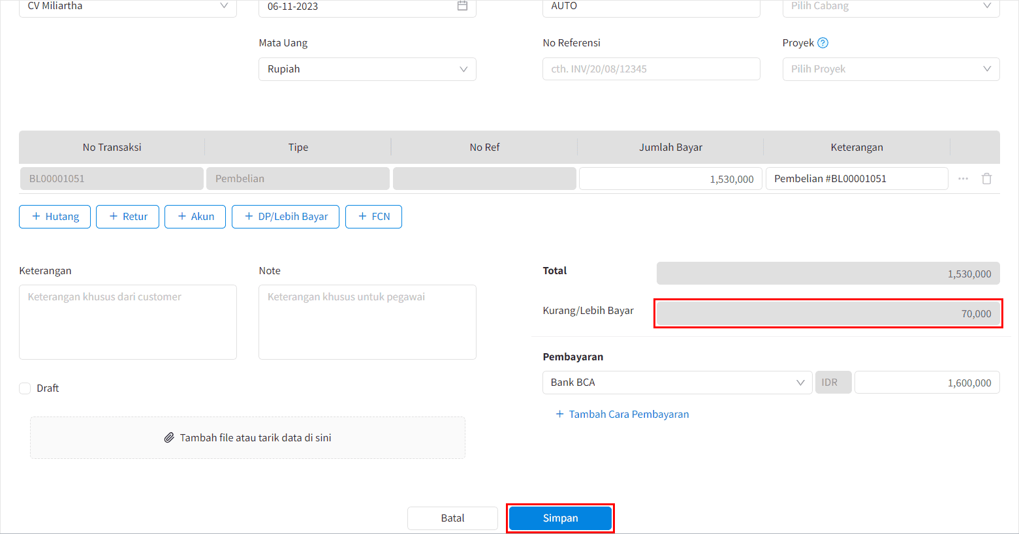Click the Tambah file upload area

coord(247,438)
